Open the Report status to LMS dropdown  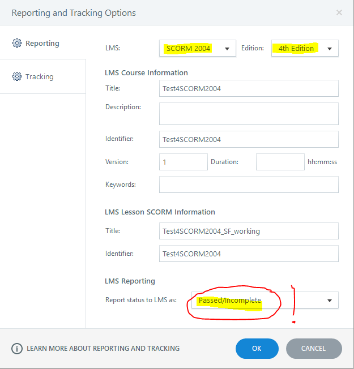(265, 301)
